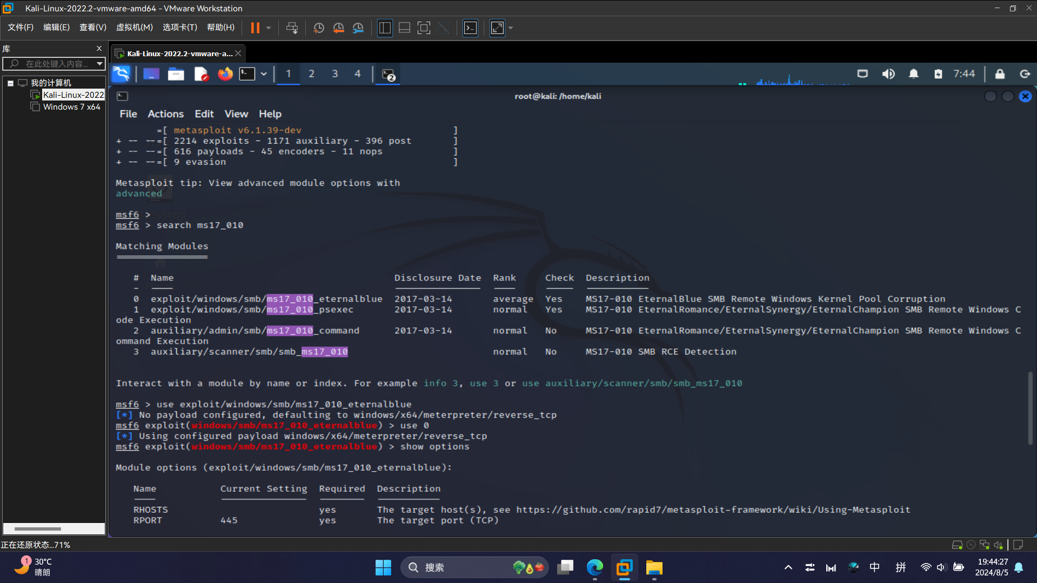
Task: Open the terminal emulator panel launcher
Action: click(x=247, y=74)
